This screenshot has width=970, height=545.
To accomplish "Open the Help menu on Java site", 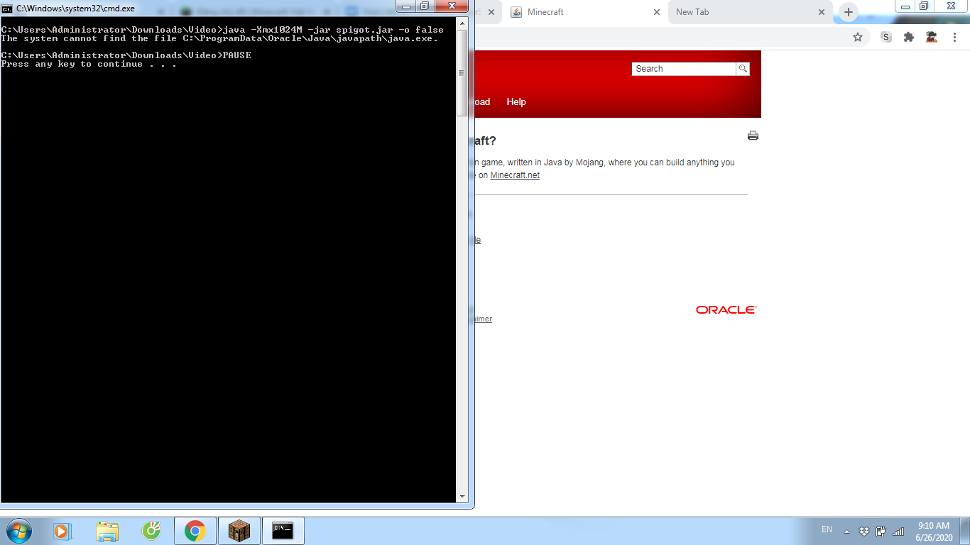I will click(516, 102).
